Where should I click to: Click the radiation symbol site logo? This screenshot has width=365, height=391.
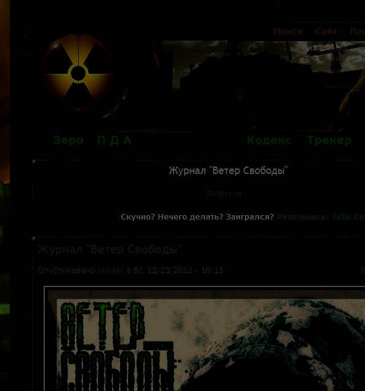click(78, 73)
